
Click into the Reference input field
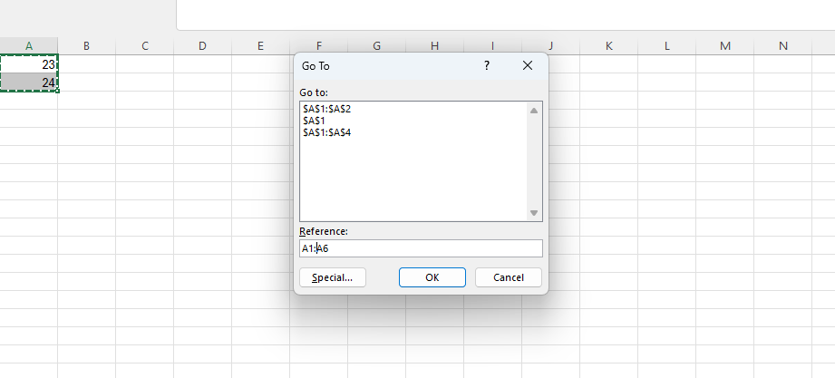pyautogui.click(x=421, y=248)
